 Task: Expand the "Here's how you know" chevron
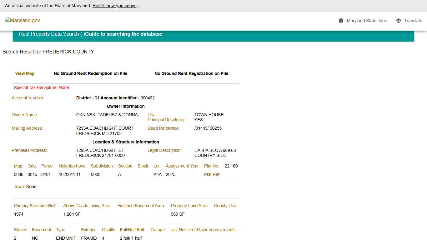pyautogui.click(x=138, y=6)
